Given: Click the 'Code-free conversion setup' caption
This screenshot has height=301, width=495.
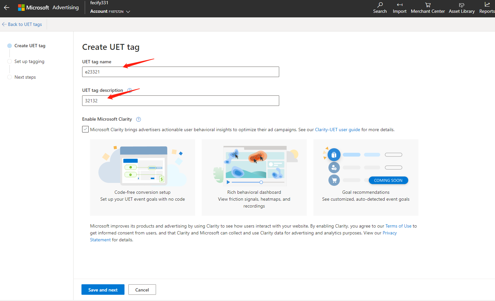Looking at the screenshot, I should (143, 192).
